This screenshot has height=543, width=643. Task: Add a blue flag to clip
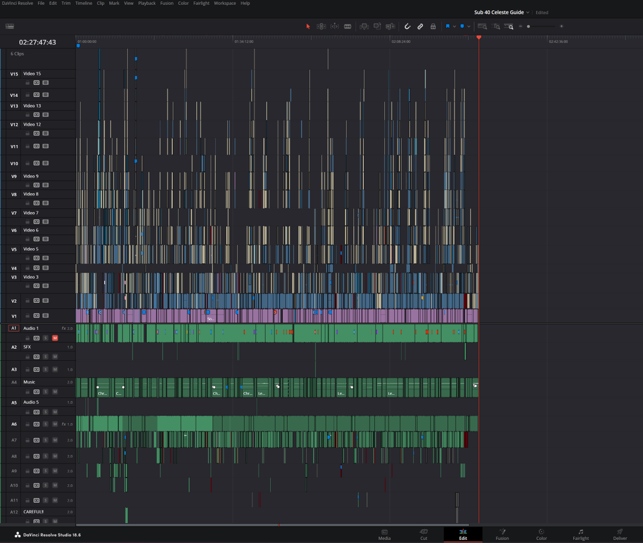(x=448, y=26)
